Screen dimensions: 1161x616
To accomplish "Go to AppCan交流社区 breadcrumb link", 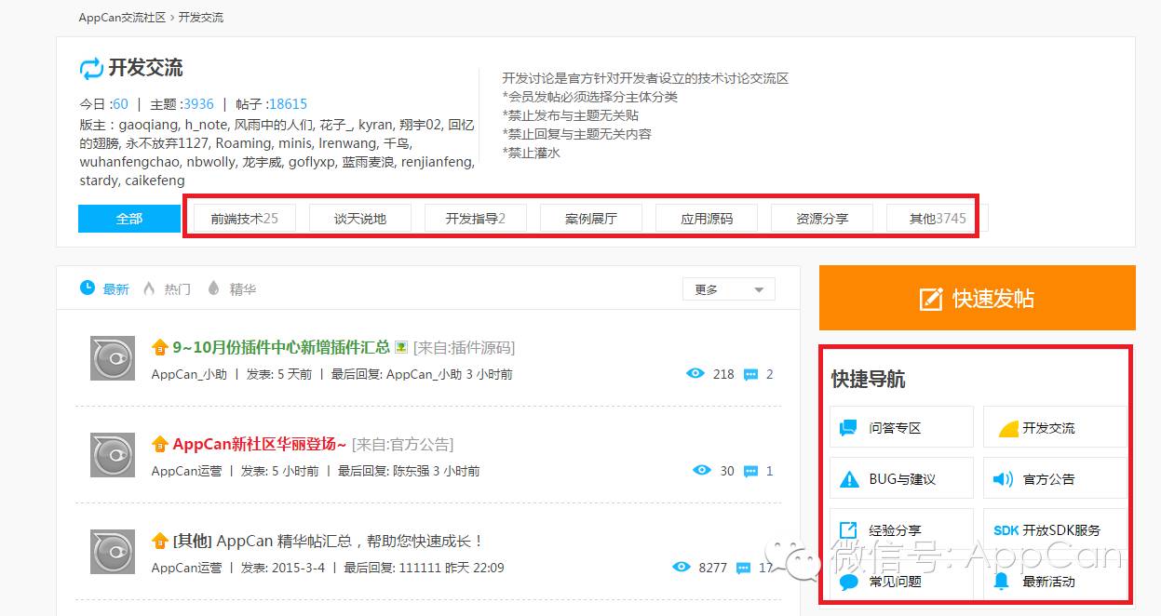I will coord(122,18).
